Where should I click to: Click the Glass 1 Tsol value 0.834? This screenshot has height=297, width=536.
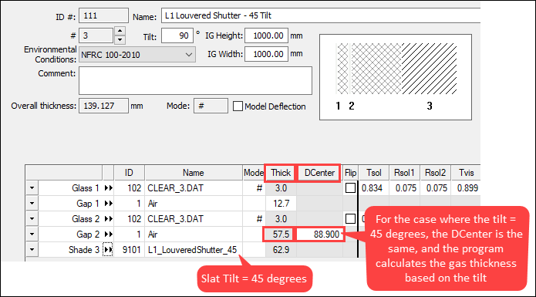pyautogui.click(x=373, y=188)
